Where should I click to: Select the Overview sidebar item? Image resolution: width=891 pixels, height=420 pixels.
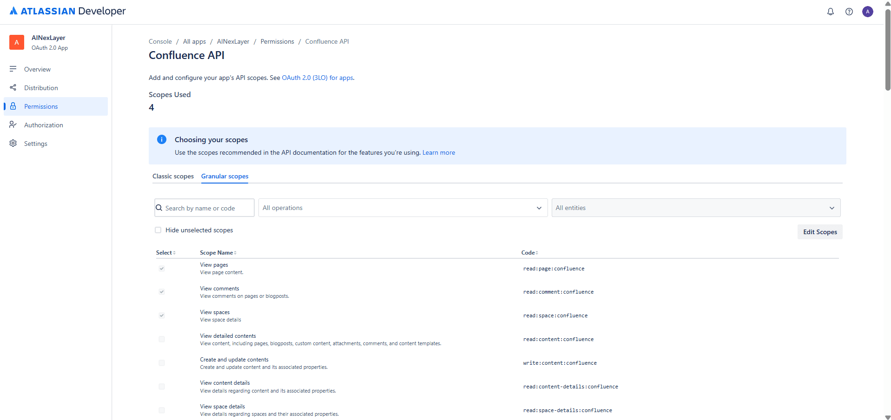tap(37, 69)
